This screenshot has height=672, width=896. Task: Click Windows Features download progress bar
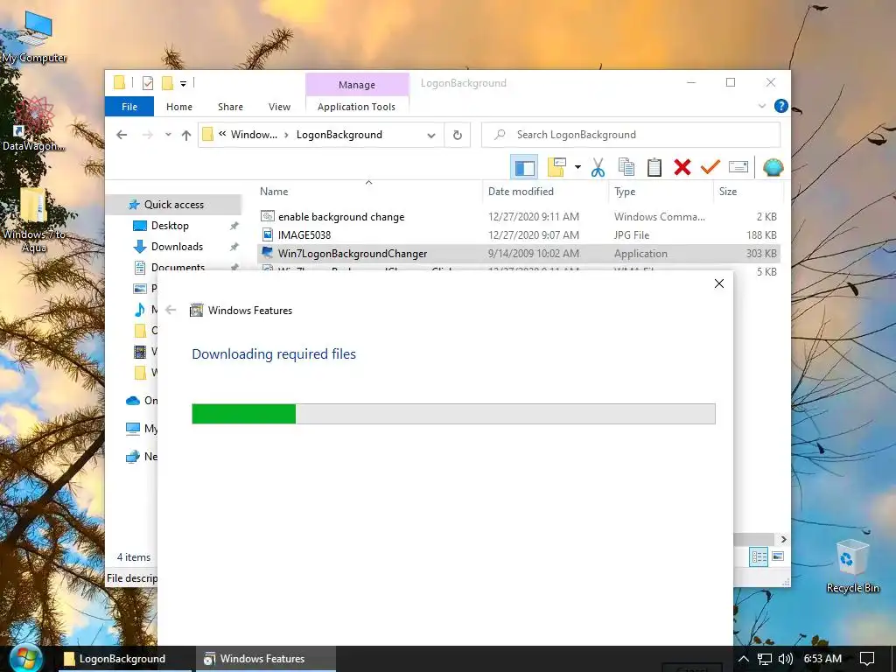(x=453, y=414)
